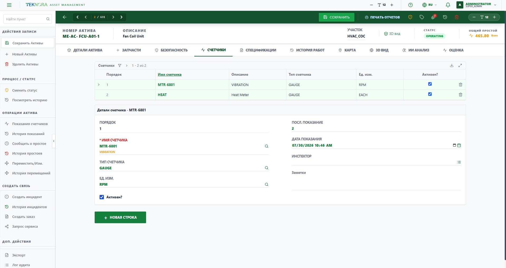Open the reading date calendar picker
This screenshot has width=506, height=268.
click(x=459, y=145)
